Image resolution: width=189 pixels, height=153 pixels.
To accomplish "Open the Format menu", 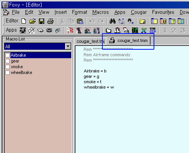I will pos(79,12).
